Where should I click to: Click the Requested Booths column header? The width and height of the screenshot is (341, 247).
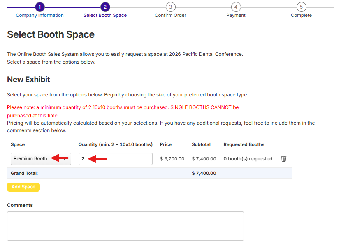244,144
